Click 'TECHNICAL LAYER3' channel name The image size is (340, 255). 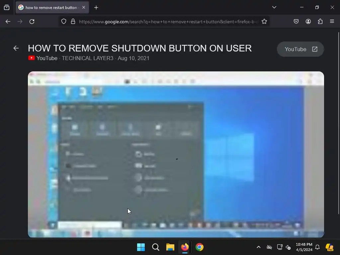coord(88,58)
